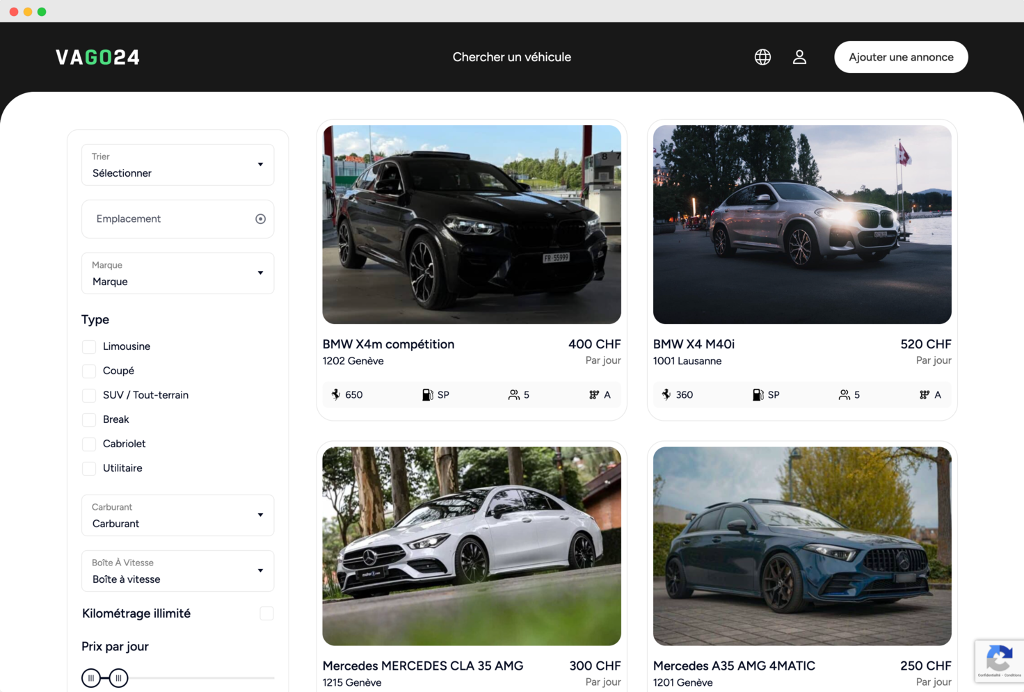Click the 520 CHF price
This screenshot has width=1024, height=692.
925,344
